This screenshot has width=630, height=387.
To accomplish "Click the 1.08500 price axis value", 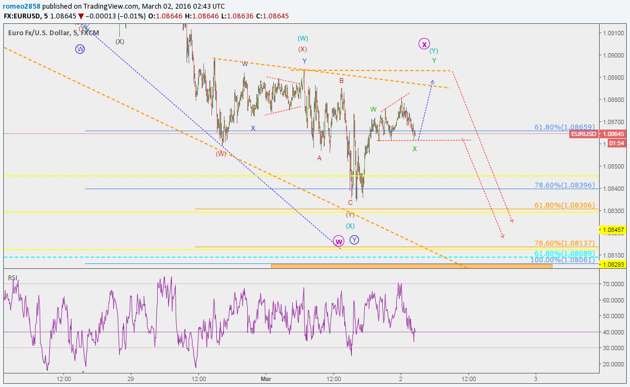I will pyautogui.click(x=615, y=166).
